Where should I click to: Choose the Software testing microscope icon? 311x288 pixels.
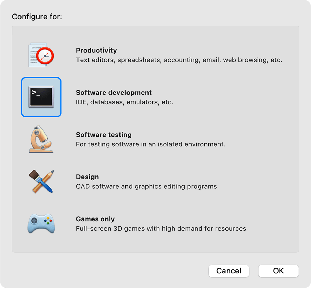41,139
